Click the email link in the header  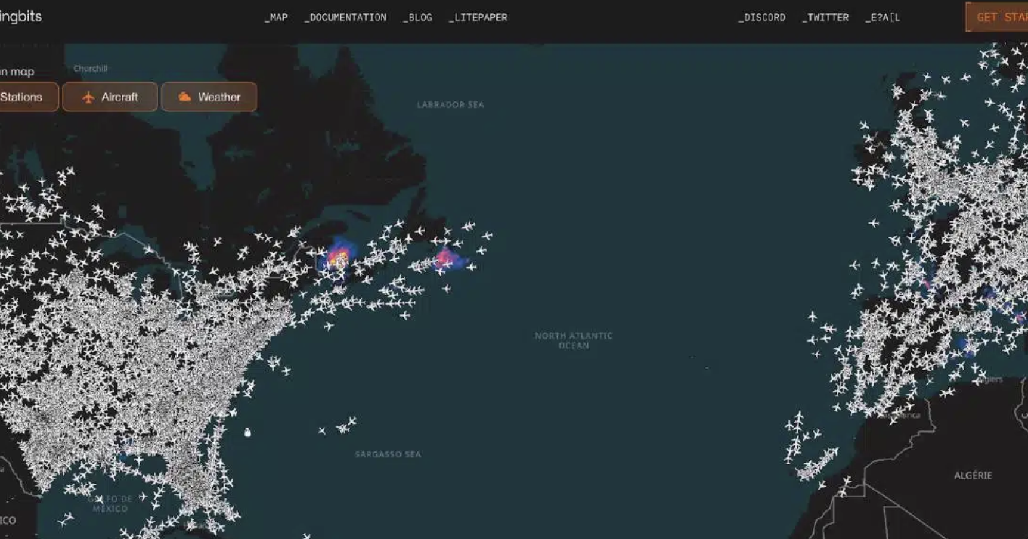click(x=883, y=18)
